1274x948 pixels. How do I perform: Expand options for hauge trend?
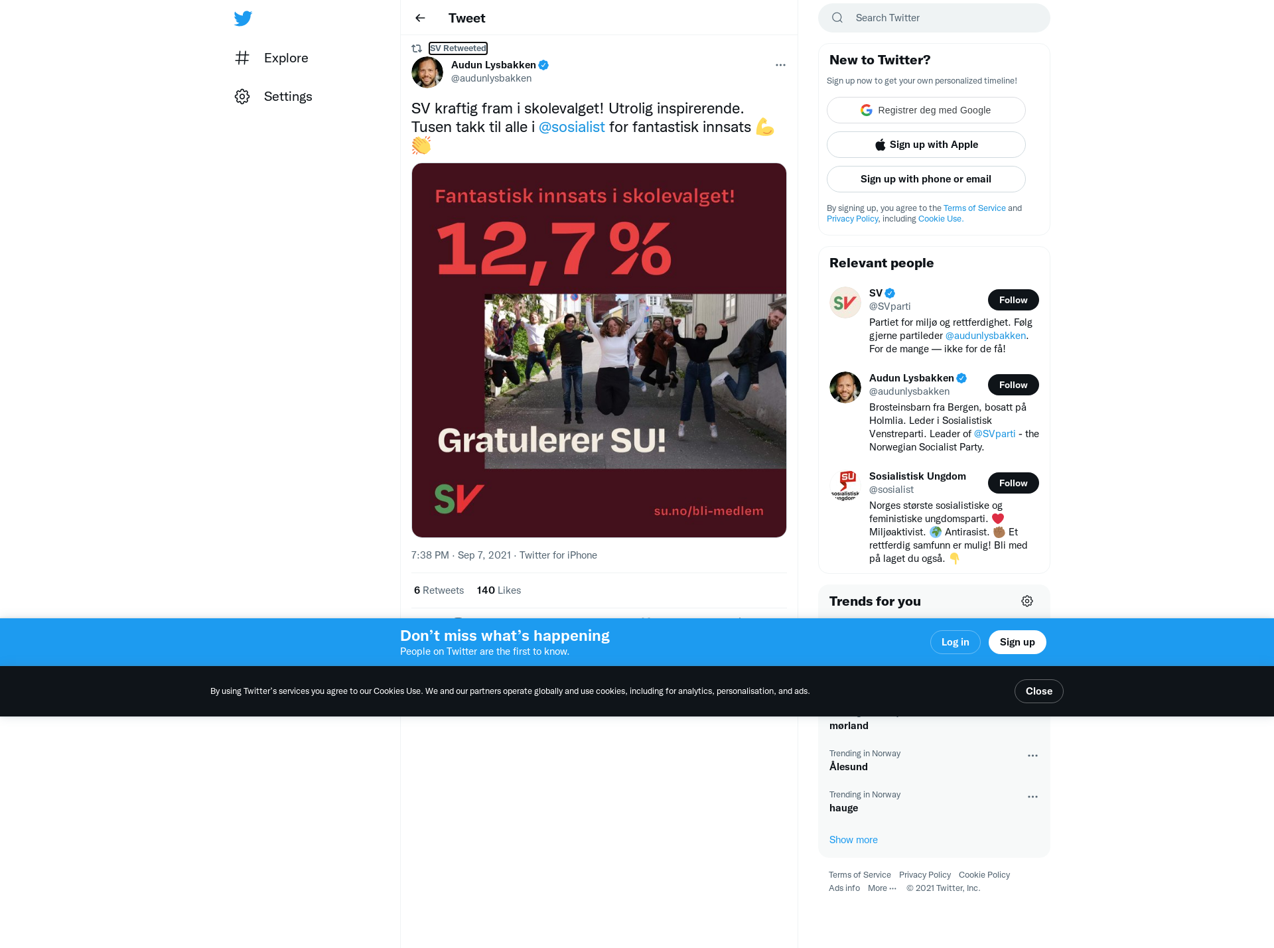1032,797
